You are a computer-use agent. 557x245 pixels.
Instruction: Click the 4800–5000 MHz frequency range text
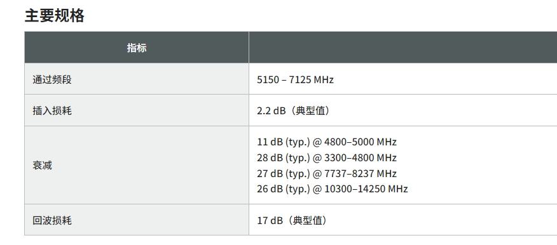pyautogui.click(x=360, y=142)
